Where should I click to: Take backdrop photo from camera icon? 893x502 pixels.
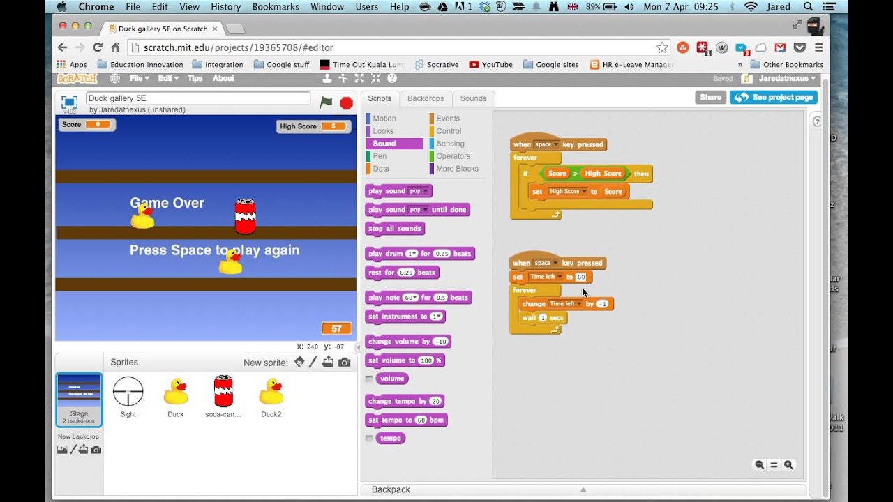96,450
